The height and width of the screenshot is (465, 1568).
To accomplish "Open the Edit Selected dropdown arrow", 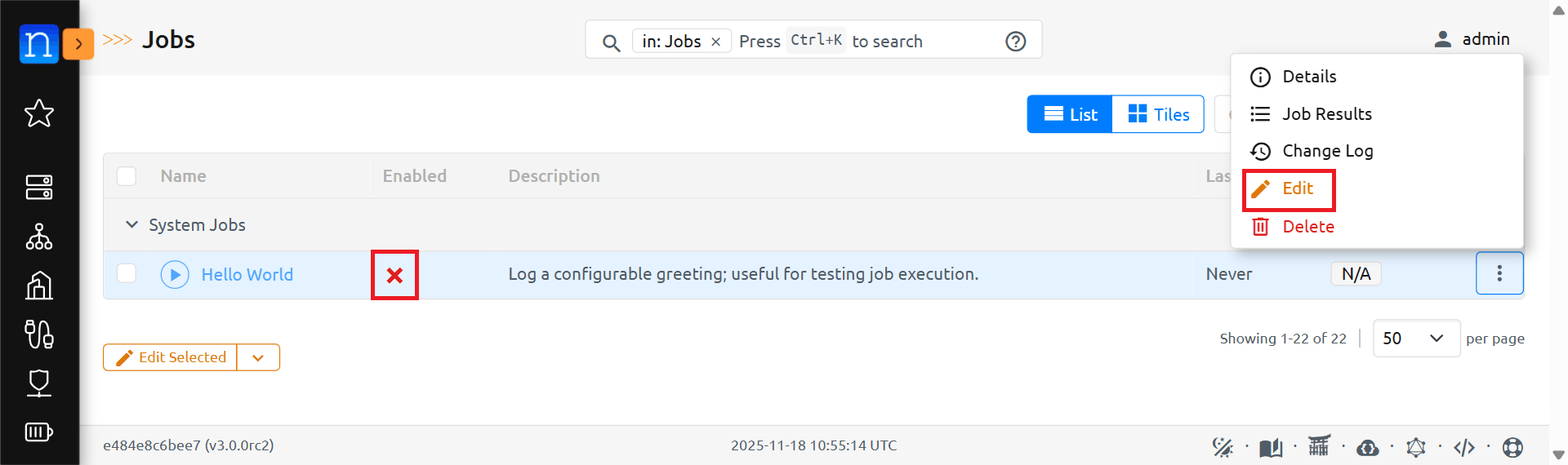I will click(258, 358).
